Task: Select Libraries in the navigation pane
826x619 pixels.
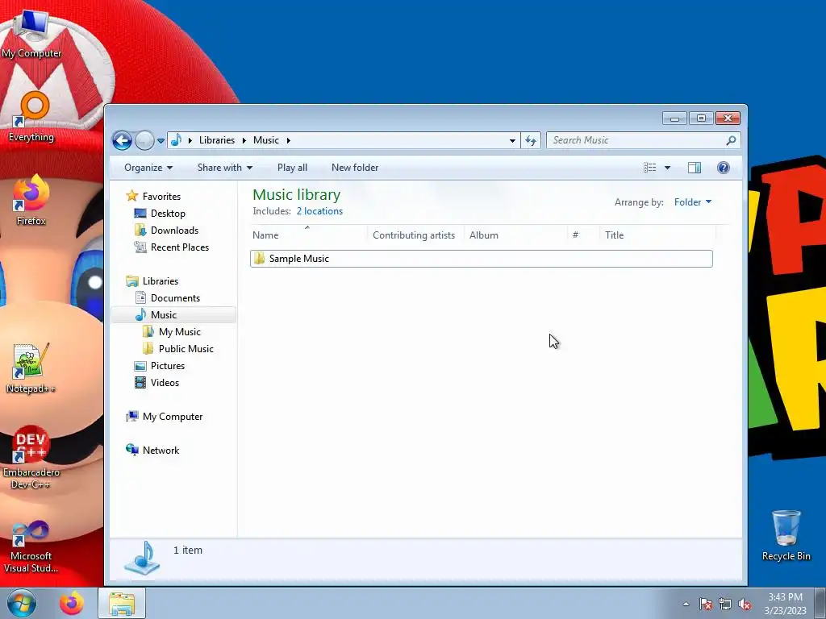Action: (152, 281)
